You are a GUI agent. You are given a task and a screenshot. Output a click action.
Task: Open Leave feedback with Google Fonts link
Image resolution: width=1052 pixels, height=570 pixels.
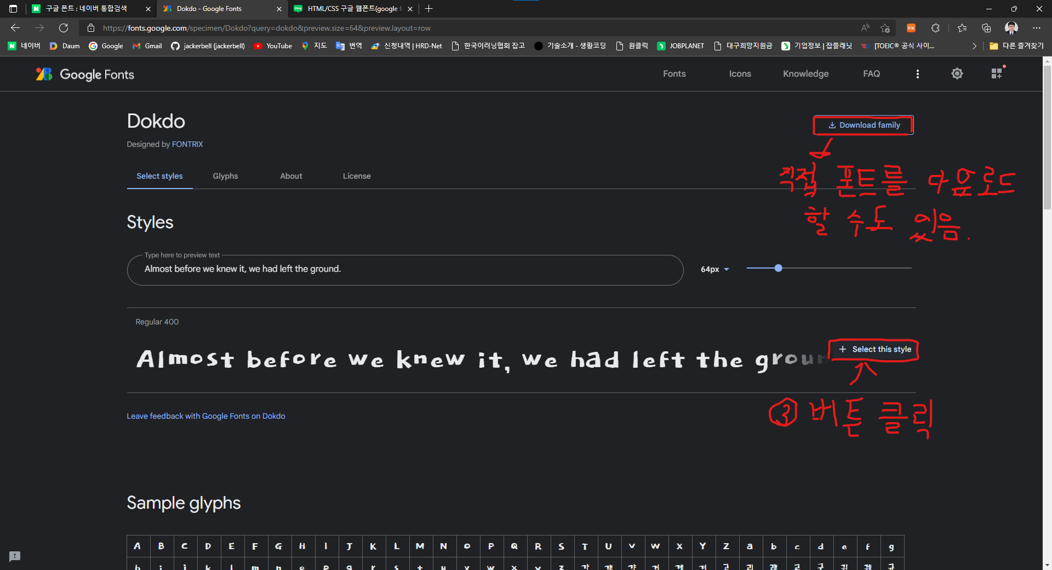click(x=206, y=416)
